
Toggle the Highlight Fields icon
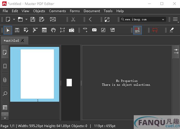[x=137, y=30]
